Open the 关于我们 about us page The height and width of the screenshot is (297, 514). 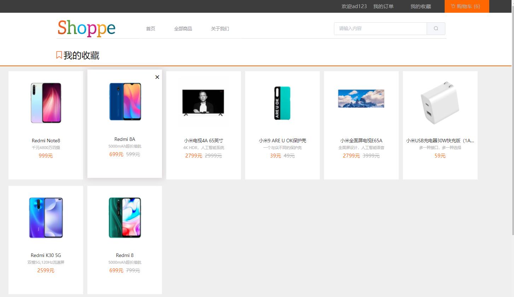220,29
